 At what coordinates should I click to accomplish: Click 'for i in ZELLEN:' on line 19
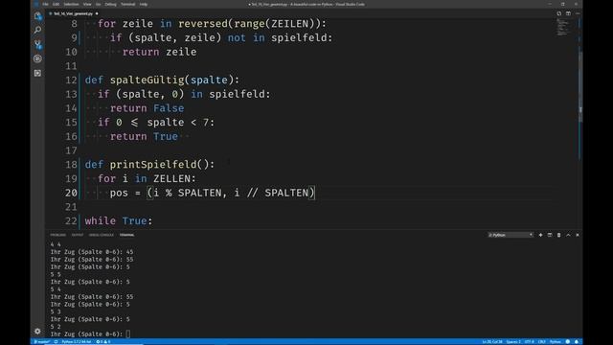pyautogui.click(x=147, y=179)
